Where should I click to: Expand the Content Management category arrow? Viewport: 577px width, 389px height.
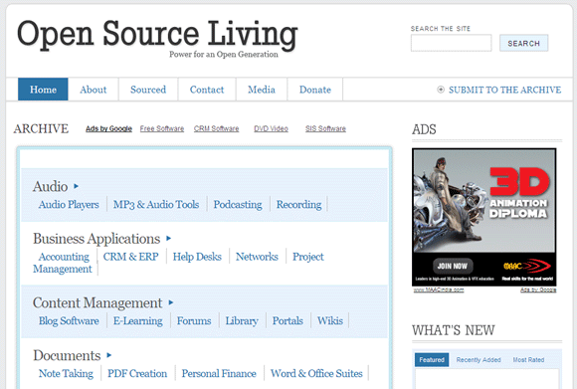(x=171, y=302)
